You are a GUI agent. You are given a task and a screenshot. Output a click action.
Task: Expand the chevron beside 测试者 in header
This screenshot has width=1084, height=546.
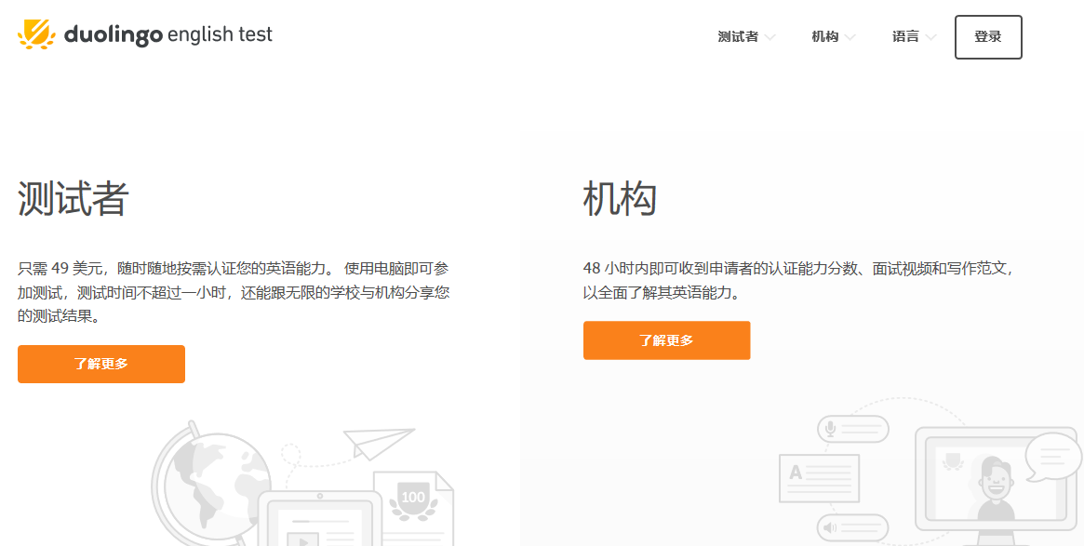tap(770, 38)
